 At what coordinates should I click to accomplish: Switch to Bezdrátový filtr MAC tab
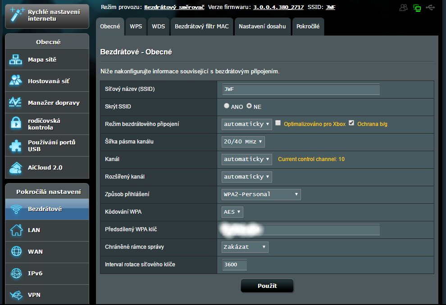point(202,27)
